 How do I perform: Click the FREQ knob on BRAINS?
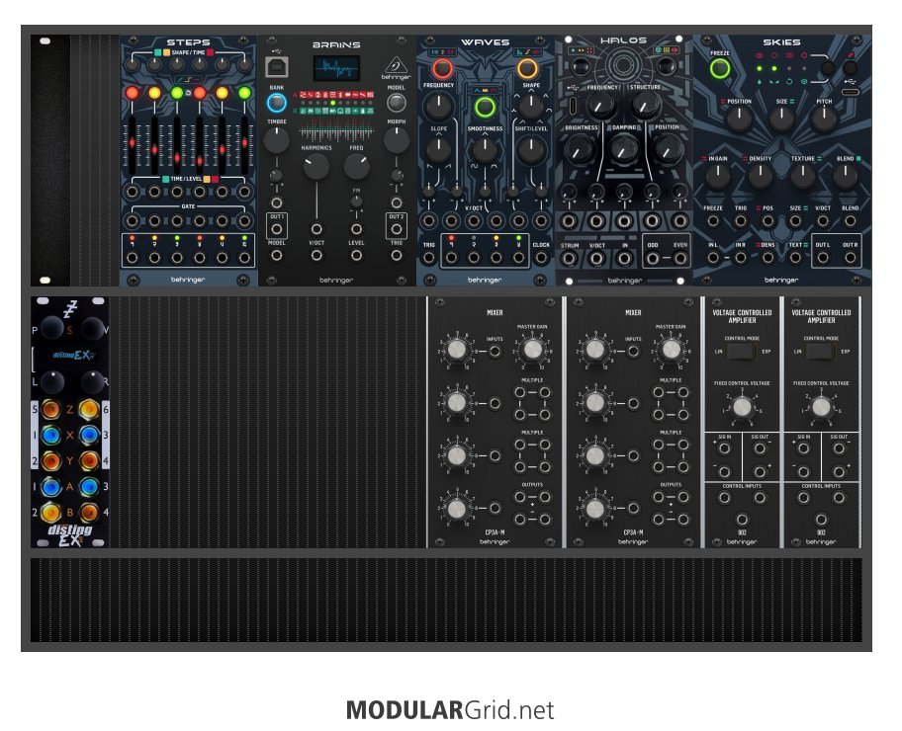tap(357, 167)
